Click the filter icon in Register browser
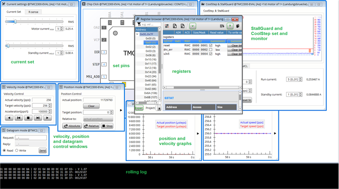The height and width of the screenshot is (189, 339). click(x=139, y=25)
